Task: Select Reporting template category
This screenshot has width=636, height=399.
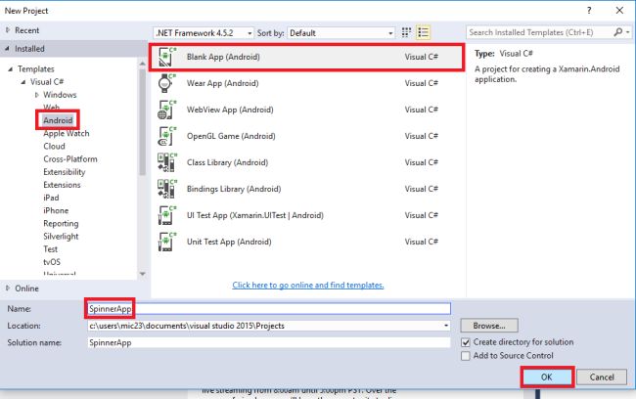Action: [61, 223]
